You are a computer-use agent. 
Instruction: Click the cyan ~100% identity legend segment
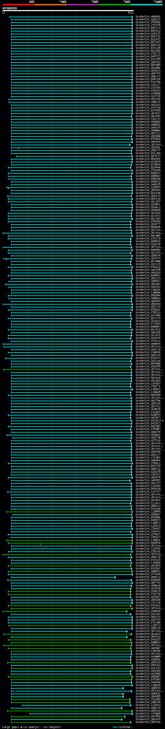(x=147, y=5)
